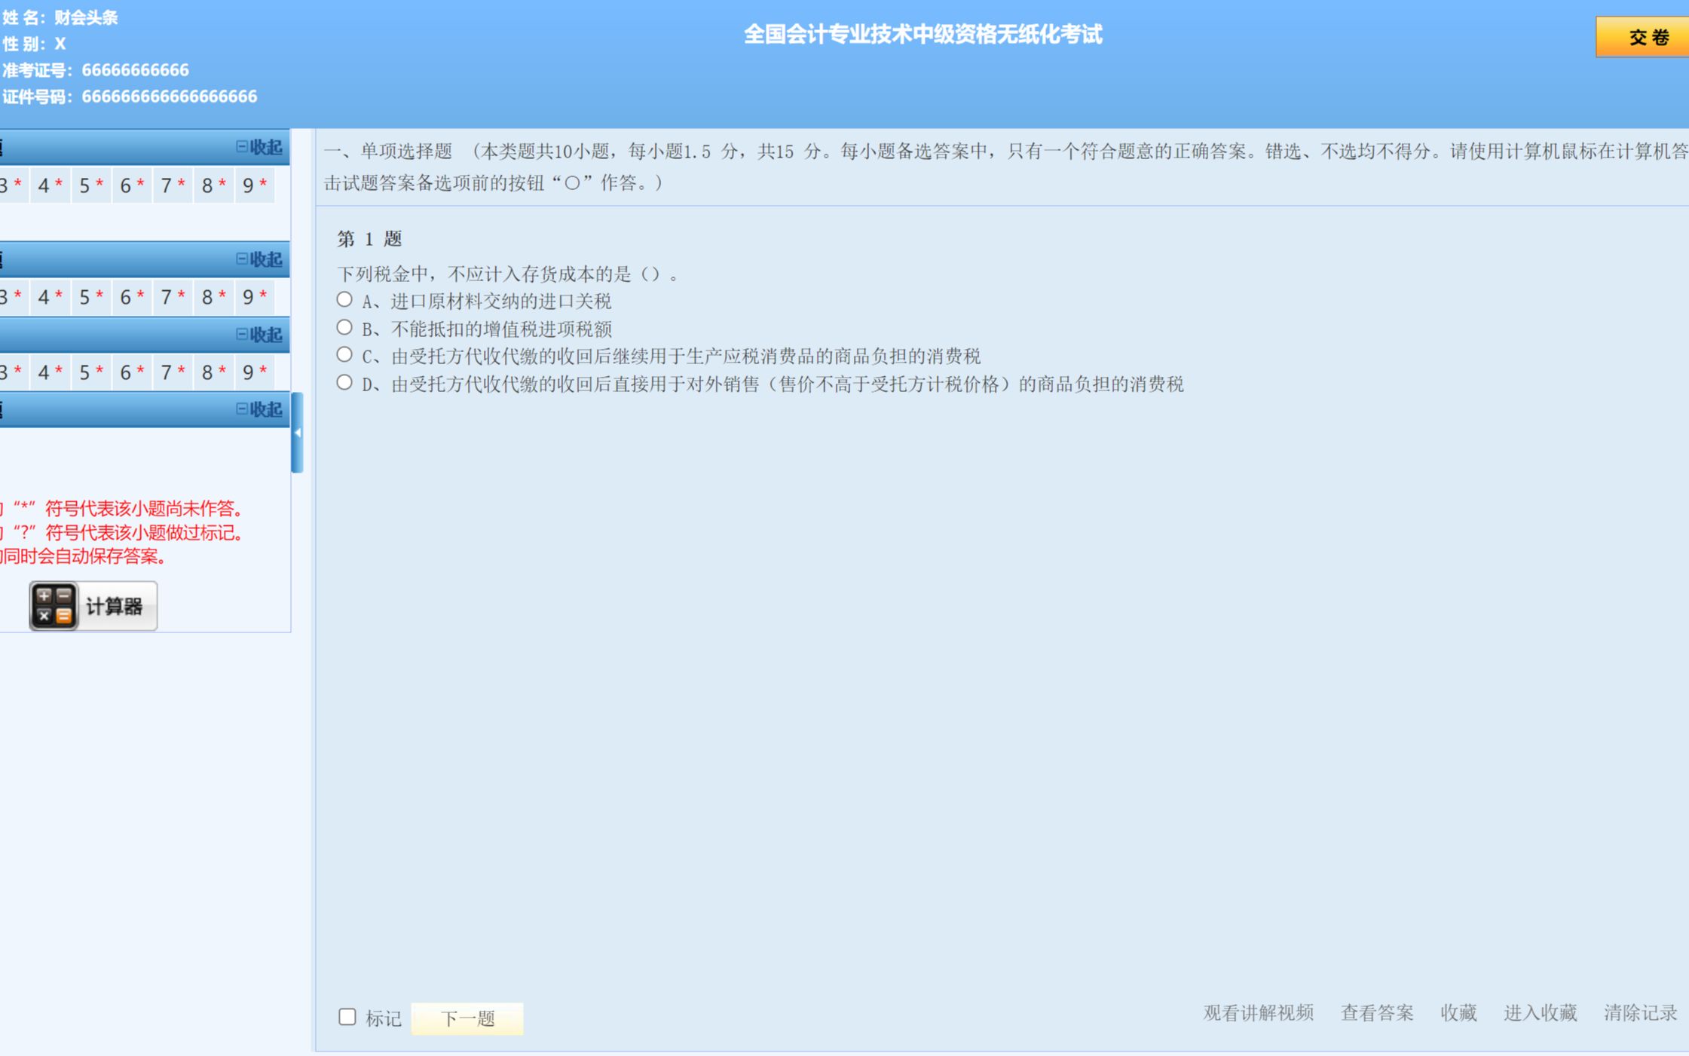
Task: Choose option D 直接用于对外销售
Action: [x=344, y=382]
